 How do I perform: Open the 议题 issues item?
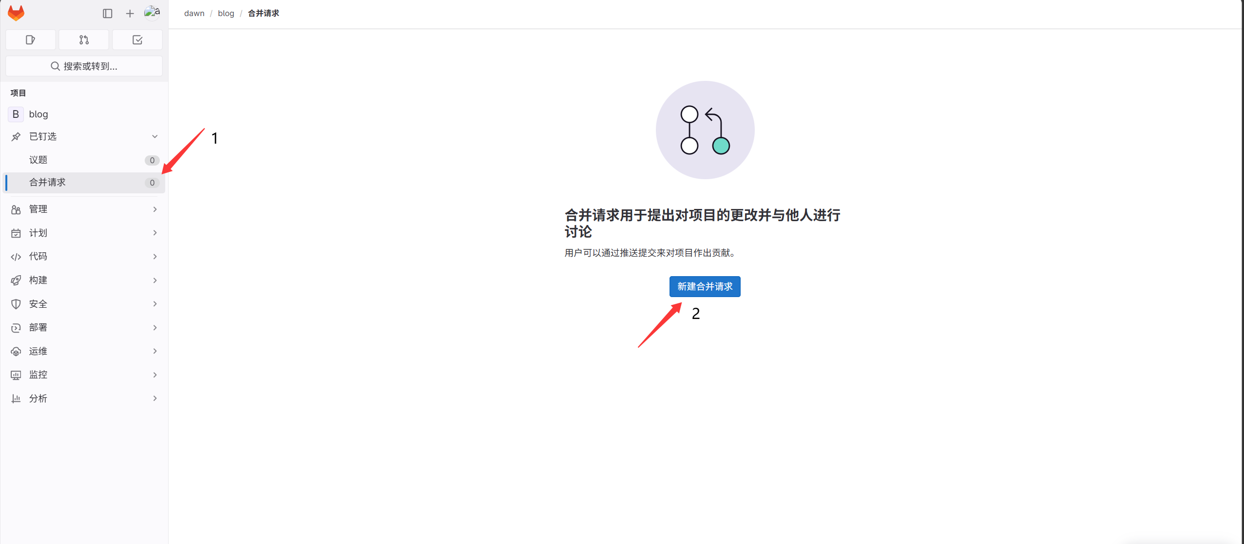click(84, 160)
